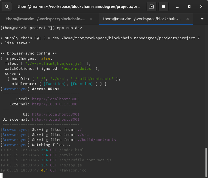Click the '/style.css' request path

click(x=71, y=155)
